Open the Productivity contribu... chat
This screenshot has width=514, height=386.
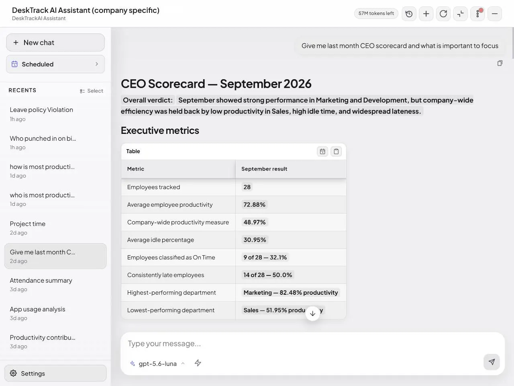tap(55, 341)
